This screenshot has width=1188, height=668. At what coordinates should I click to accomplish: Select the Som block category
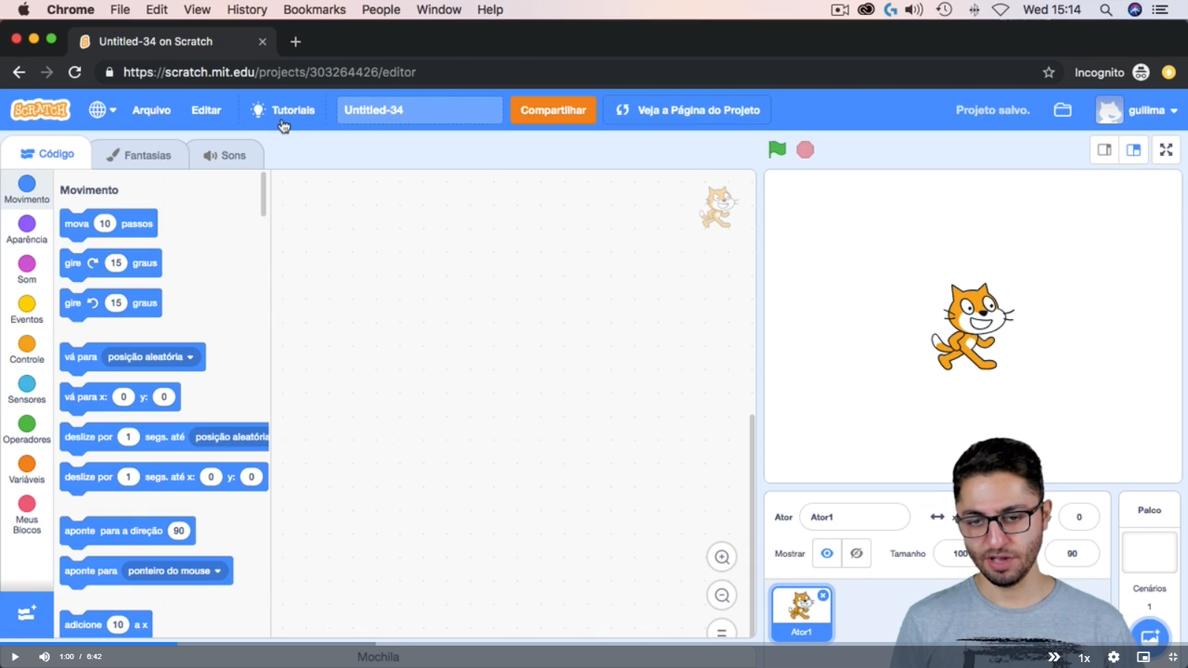click(27, 269)
